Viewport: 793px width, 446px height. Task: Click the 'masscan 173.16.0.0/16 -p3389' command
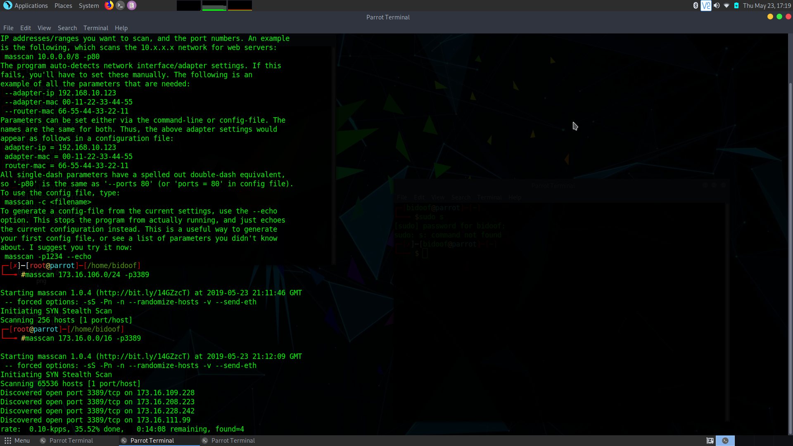pyautogui.click(x=83, y=338)
